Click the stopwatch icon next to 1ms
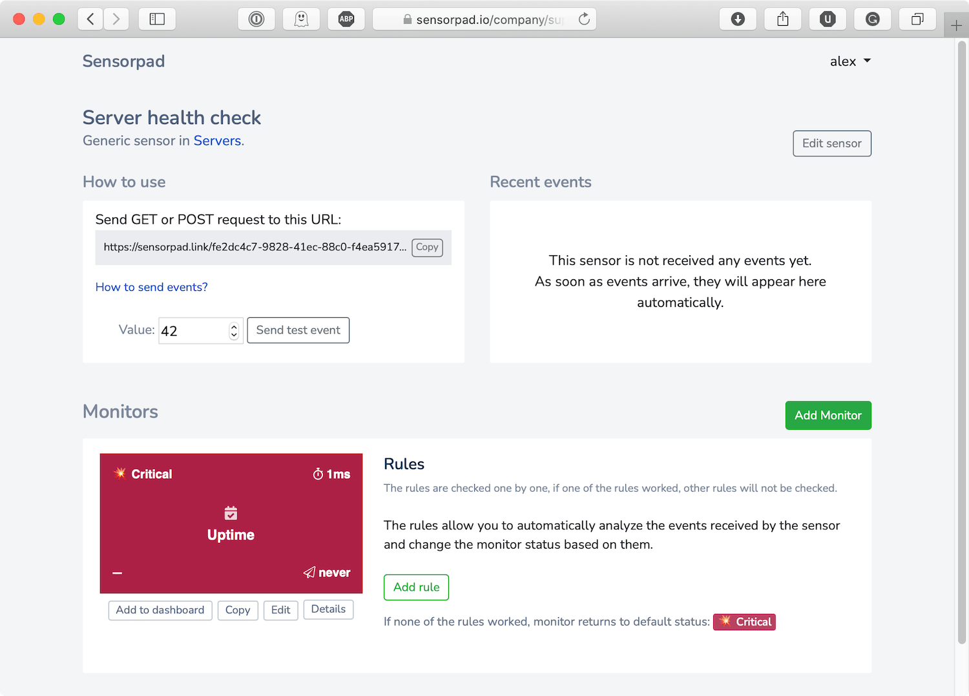Screen dimensions: 969x696 point(318,474)
